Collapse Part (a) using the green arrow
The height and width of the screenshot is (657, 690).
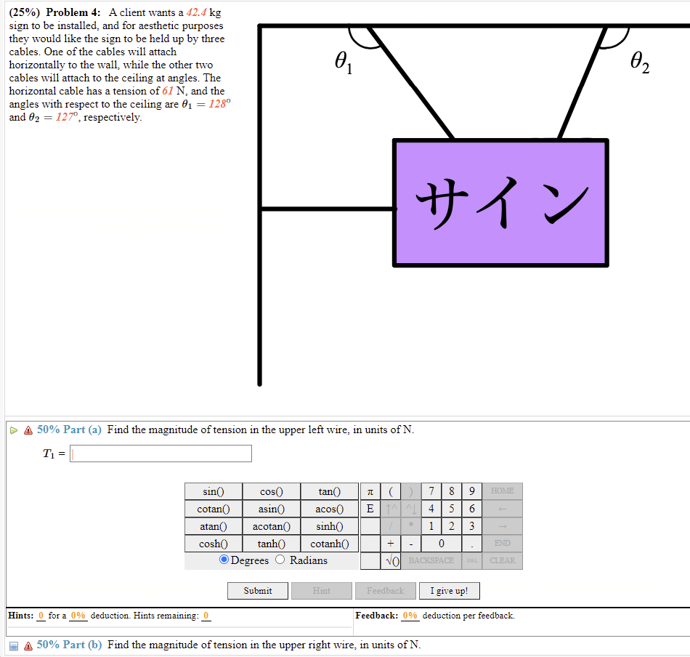tap(13, 430)
